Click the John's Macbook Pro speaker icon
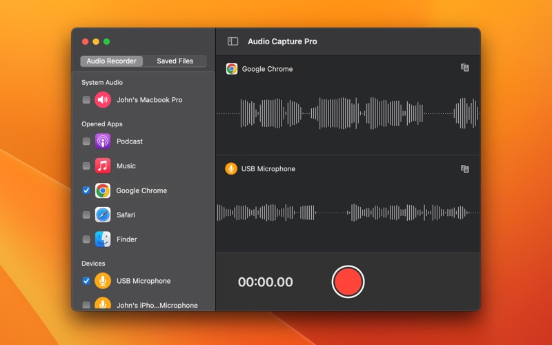Image resolution: width=552 pixels, height=345 pixels. pyautogui.click(x=103, y=99)
